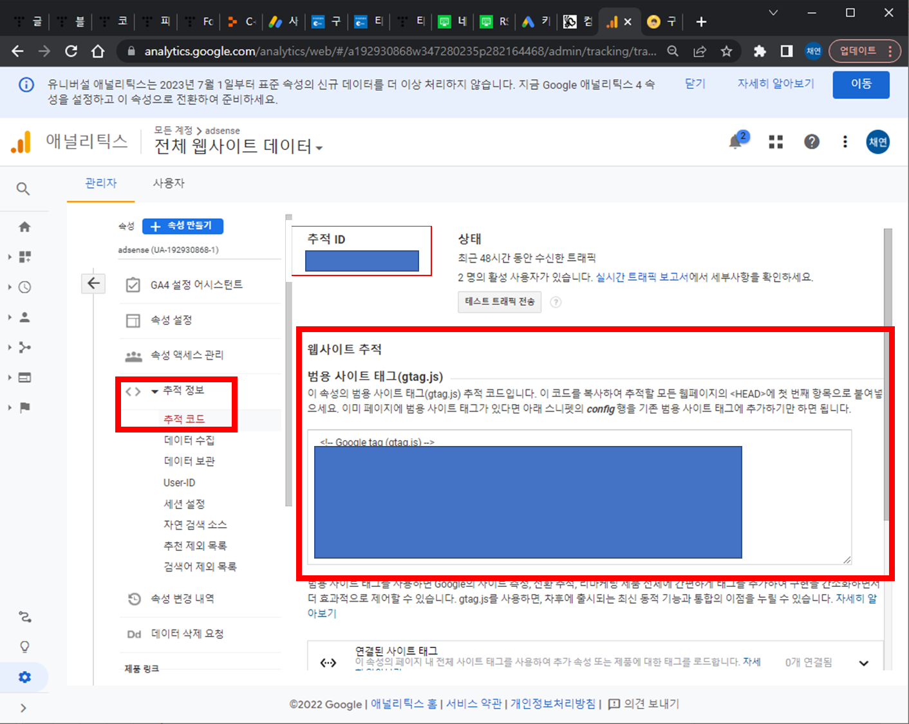Open the customization dashboard icon

[24, 257]
